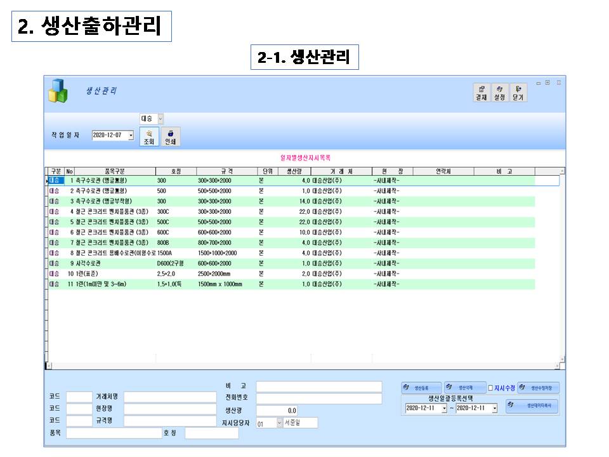Select row 4 with 호칭 300C
This screenshot has height=457, width=609.
tap(291, 212)
